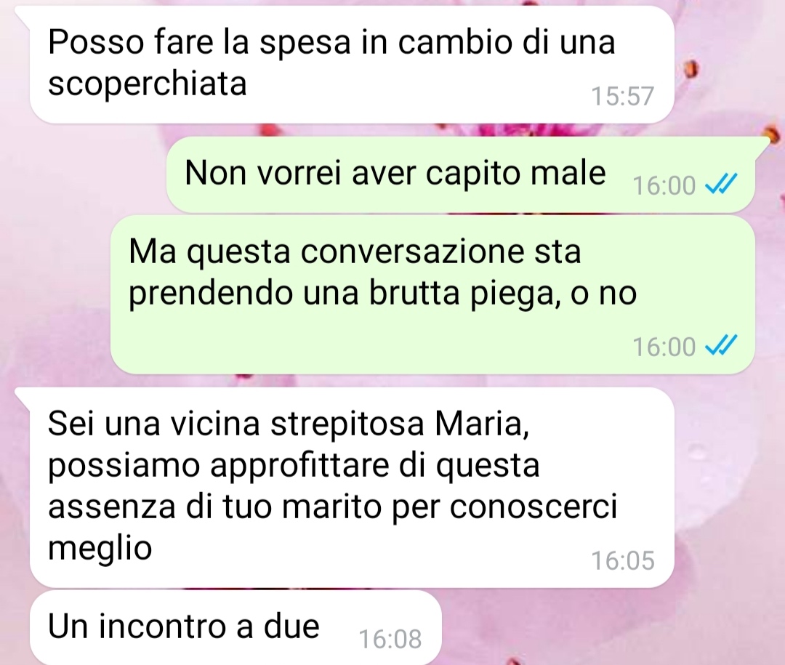Click blue double-check on "Ma questa conversazione" message
The height and width of the screenshot is (665, 785).
(721, 347)
